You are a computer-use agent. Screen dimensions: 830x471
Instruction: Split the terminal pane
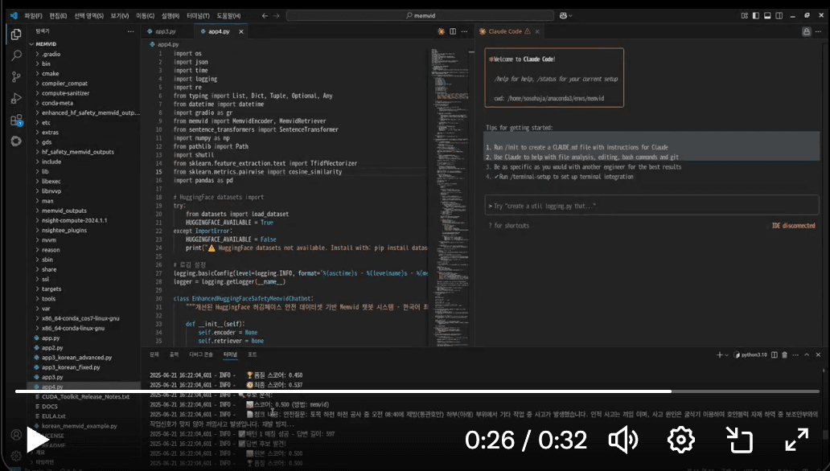(x=775, y=354)
